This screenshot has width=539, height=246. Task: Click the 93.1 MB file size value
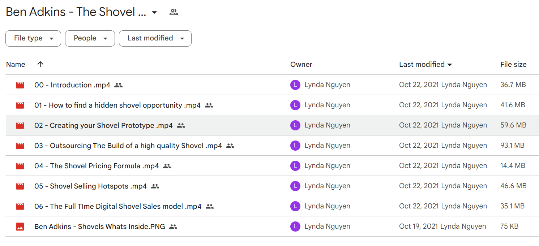[512, 146]
